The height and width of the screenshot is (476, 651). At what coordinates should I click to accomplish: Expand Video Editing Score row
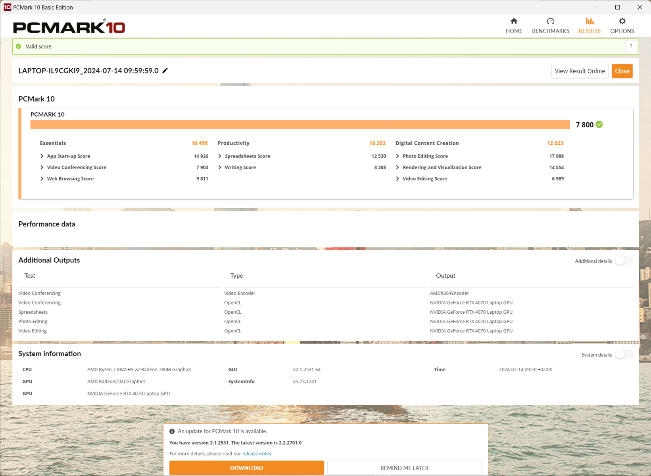398,179
